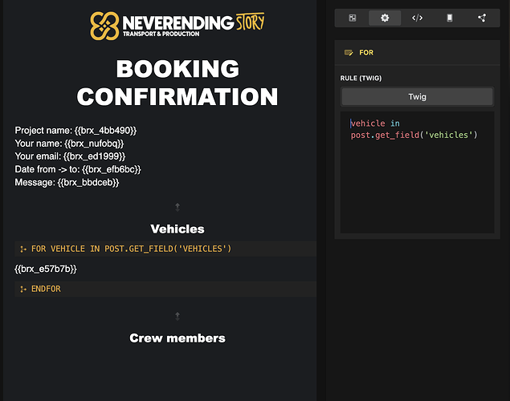510x401 pixels.
Task: Open the layout blocks panel icon
Action: [353, 18]
